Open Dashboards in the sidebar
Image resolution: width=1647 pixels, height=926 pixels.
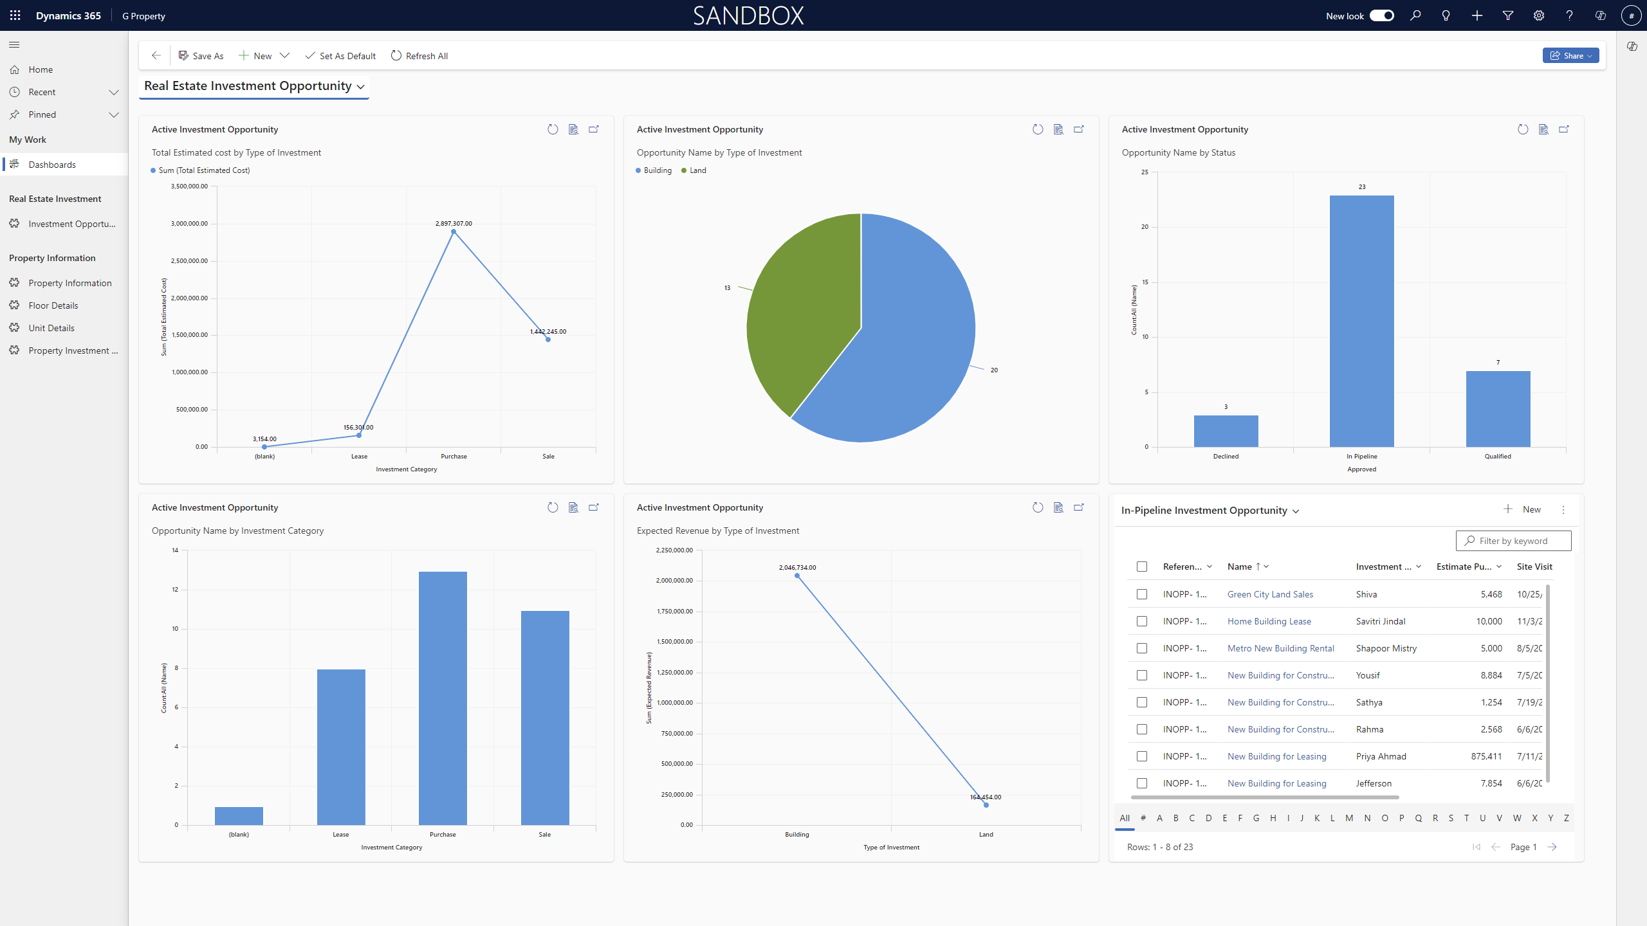[52, 165]
